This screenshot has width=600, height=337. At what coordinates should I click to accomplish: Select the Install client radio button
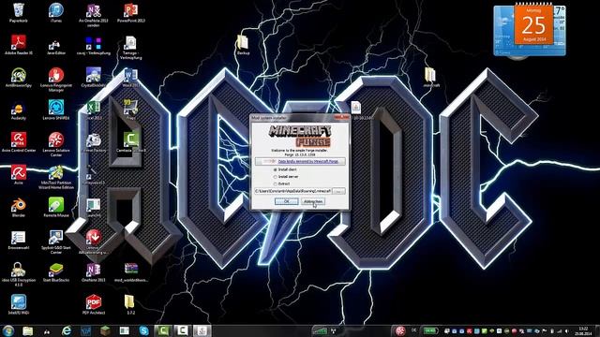pyautogui.click(x=276, y=169)
